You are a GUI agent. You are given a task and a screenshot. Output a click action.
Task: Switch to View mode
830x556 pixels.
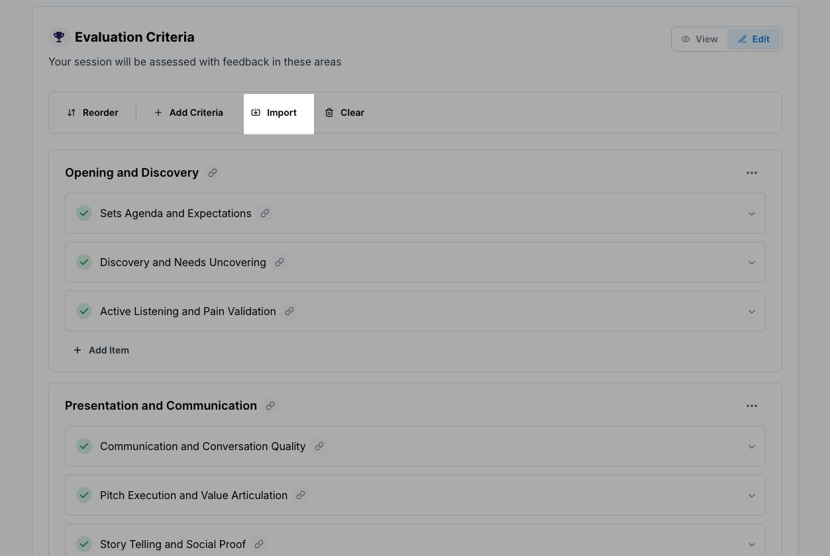(x=700, y=39)
